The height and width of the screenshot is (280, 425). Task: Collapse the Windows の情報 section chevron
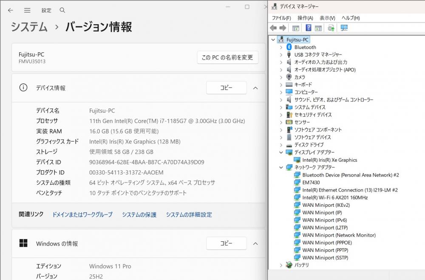(255, 244)
